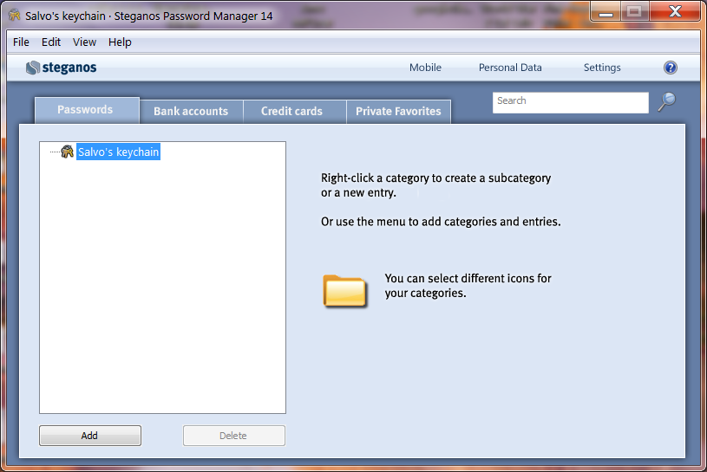The image size is (707, 472).
Task: Click the app keys icon in title bar
Action: pos(15,16)
